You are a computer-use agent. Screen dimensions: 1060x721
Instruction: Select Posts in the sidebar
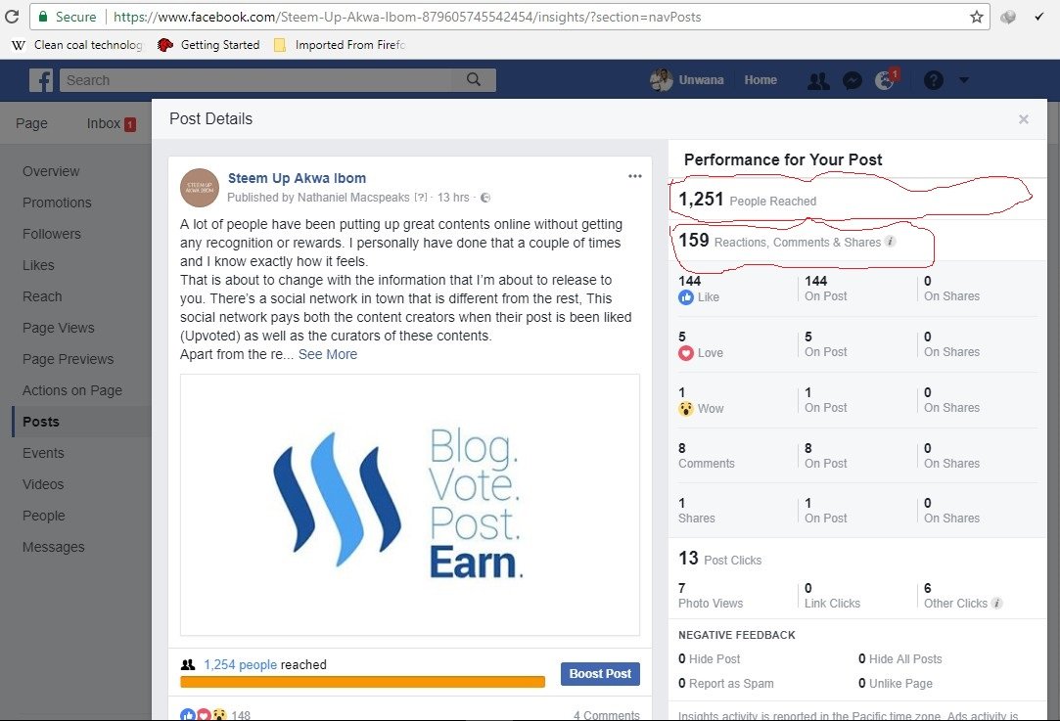point(40,422)
